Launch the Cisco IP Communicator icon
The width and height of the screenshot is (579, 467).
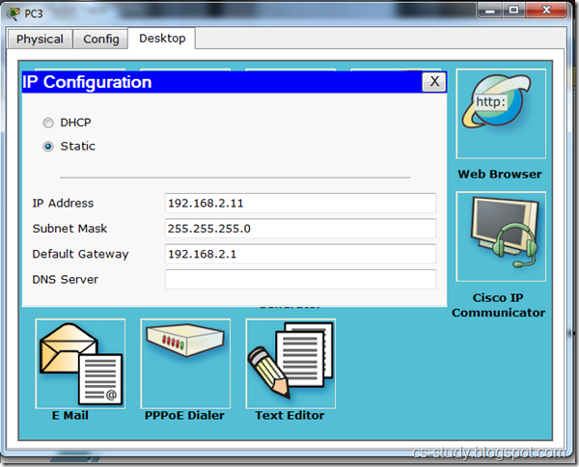(x=501, y=236)
